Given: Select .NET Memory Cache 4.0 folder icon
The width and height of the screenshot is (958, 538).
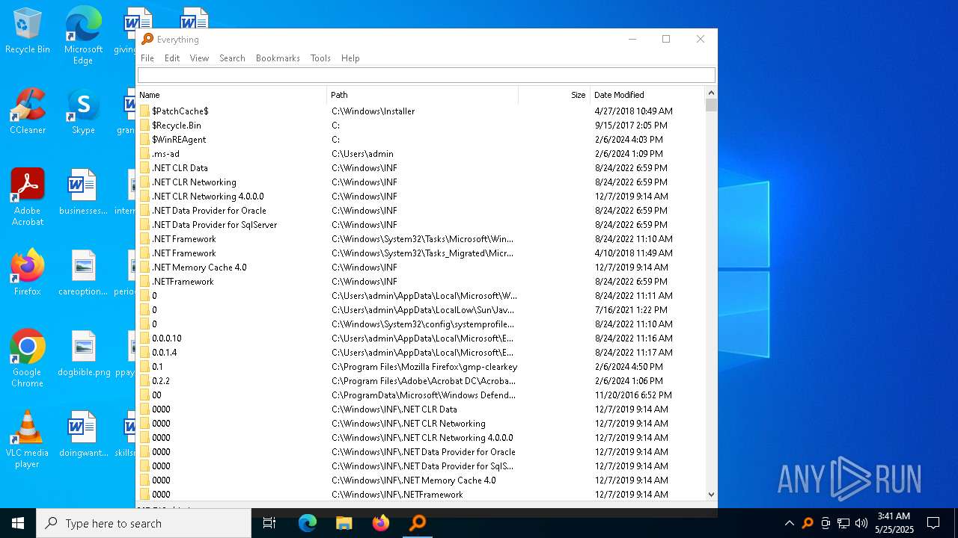Looking at the screenshot, I should pyautogui.click(x=144, y=268).
